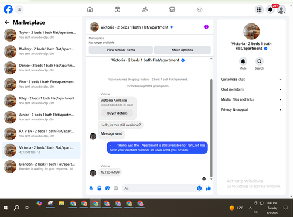Click scroll-down arrow of the message pane
Image resolution: width=293 pixels, height=217 pixels.
coord(211,179)
